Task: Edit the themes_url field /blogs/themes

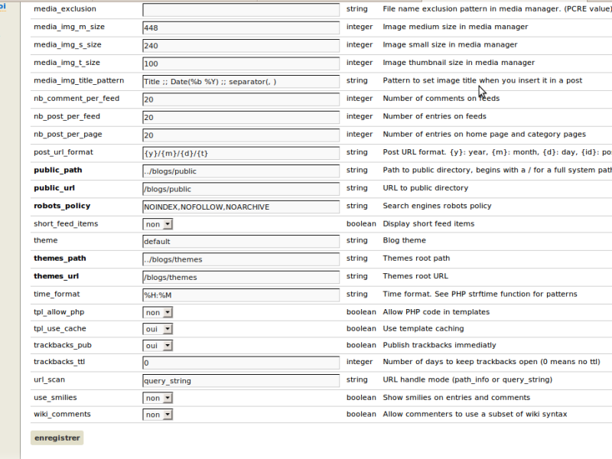Action: pyautogui.click(x=241, y=277)
